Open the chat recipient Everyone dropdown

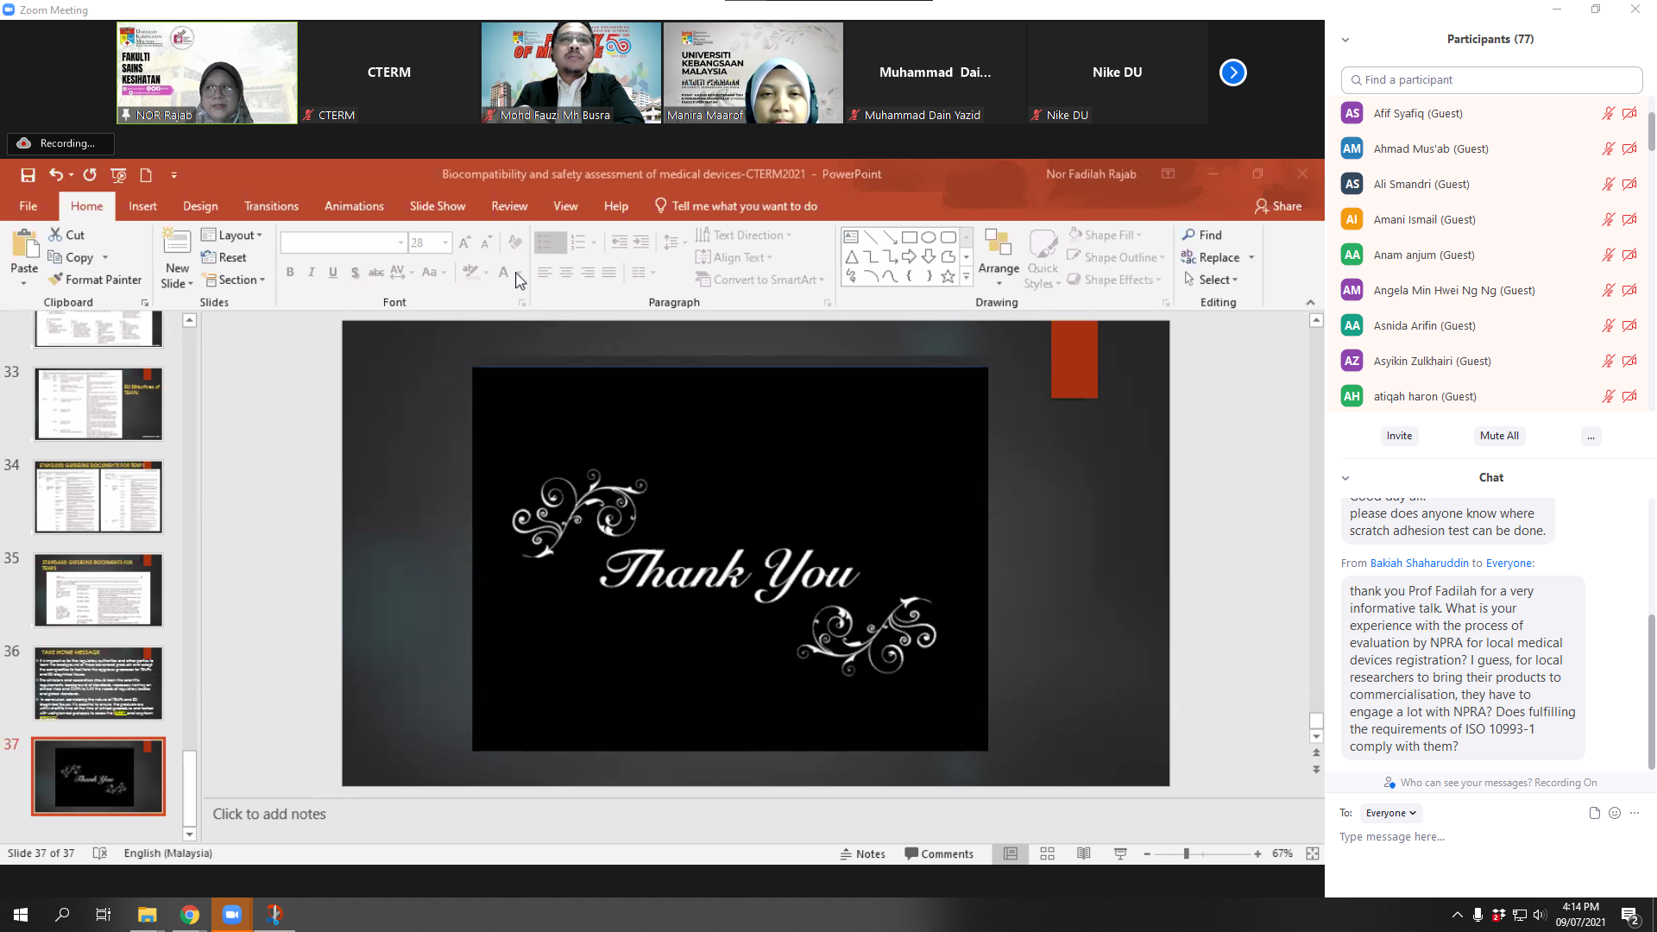(1390, 813)
